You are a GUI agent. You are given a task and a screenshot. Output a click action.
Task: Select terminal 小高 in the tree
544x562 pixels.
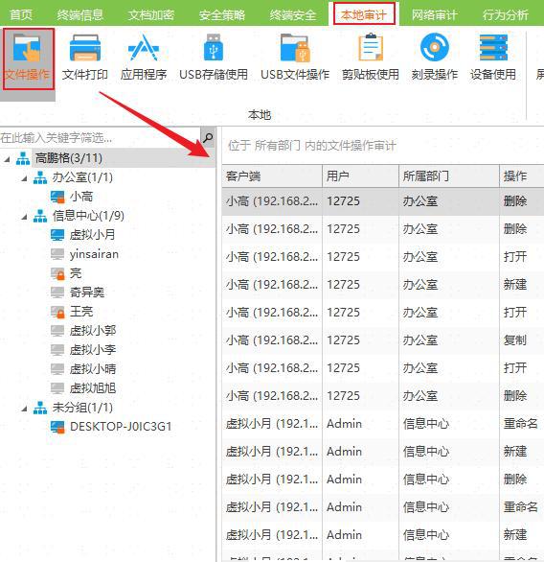click(80, 197)
